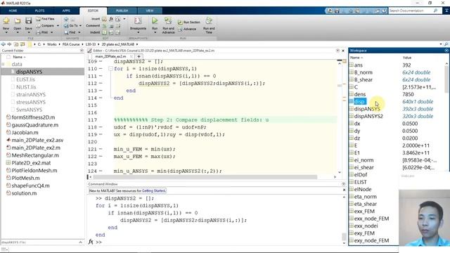
Task: Click the Save icon in quick access bar
Action: 337,11
